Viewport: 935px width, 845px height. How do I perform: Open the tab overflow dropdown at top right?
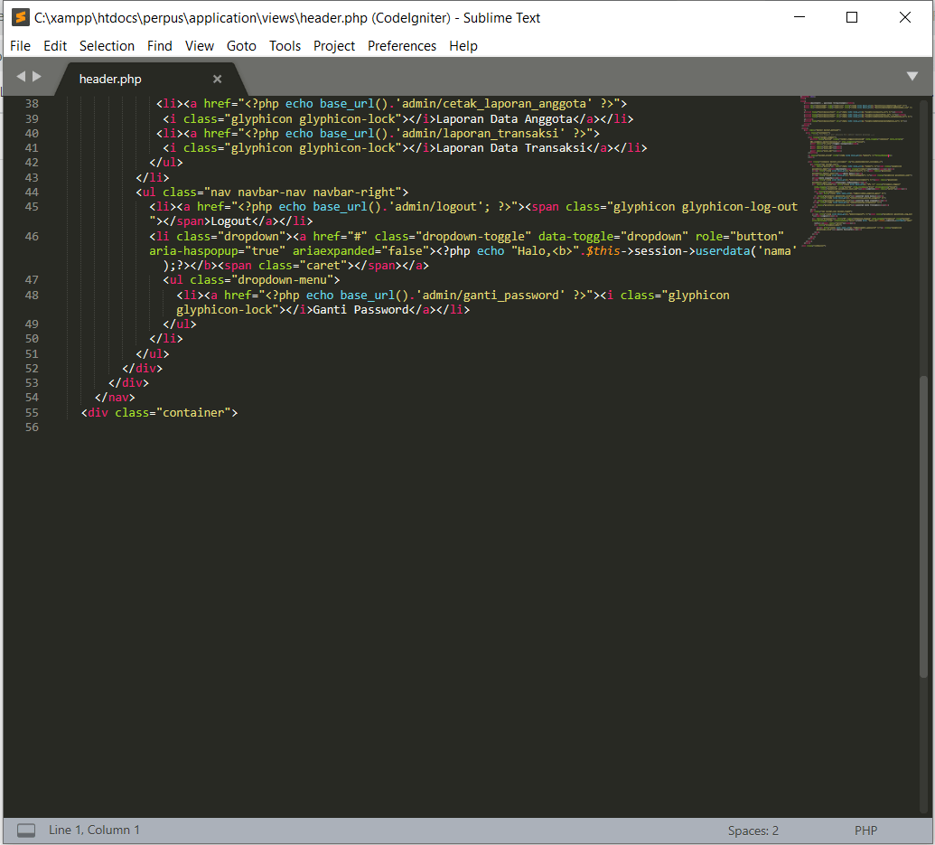tap(912, 77)
